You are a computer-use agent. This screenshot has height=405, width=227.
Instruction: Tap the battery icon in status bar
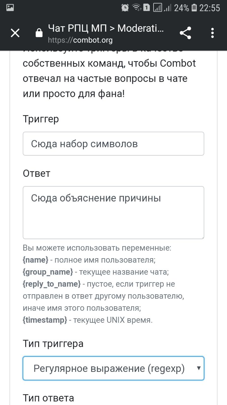[194, 8]
